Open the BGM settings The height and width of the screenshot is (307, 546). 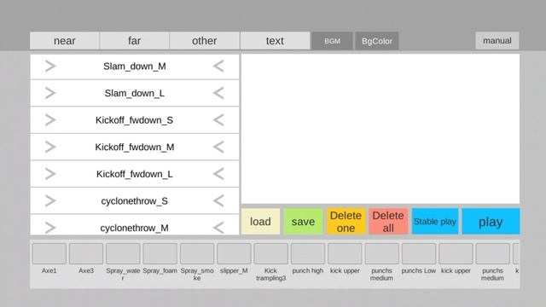(332, 41)
